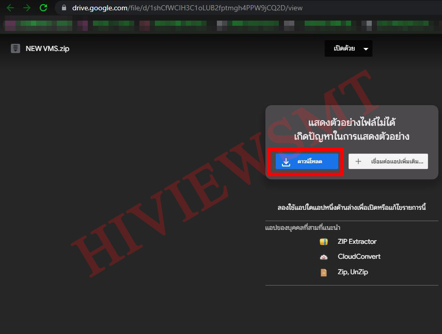Click the plus icon for connecting apps

358,161
